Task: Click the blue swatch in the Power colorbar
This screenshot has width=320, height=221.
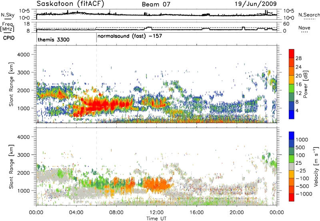Action: (x=292, y=114)
